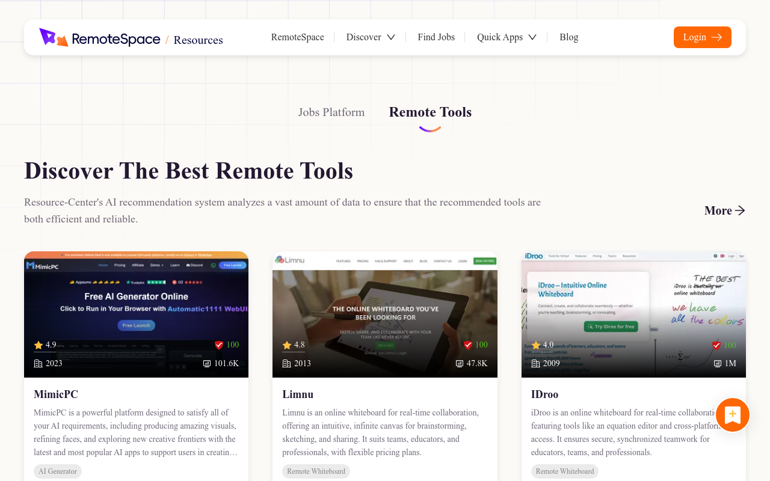The width and height of the screenshot is (770, 481).
Task: Click the star rating icon on MimicPC
Action: coord(38,345)
